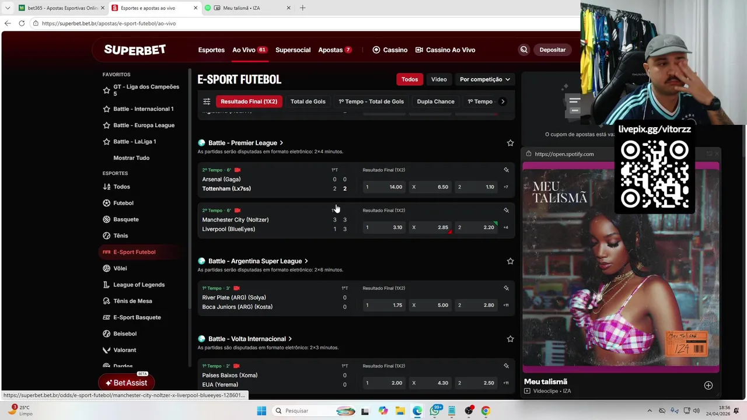
Task: Open WhatsApp from the taskbar
Action: [x=435, y=411]
